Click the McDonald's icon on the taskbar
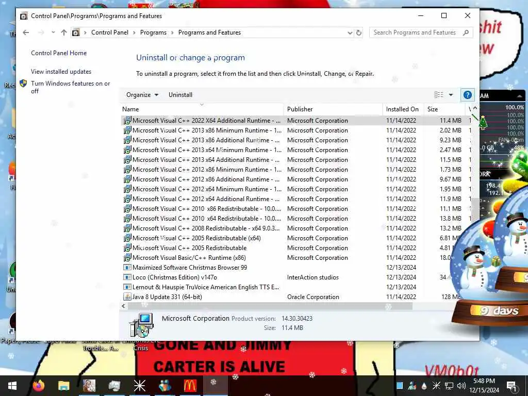Image resolution: width=528 pixels, height=396 pixels. 190,386
